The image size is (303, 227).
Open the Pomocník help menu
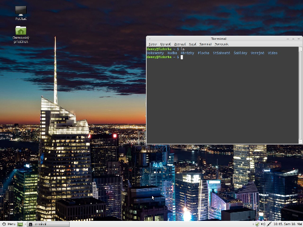coord(221,44)
